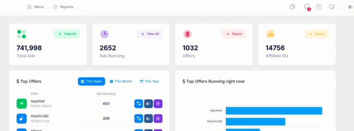
Task: Click View All on Total Ads card
Action: point(67,34)
